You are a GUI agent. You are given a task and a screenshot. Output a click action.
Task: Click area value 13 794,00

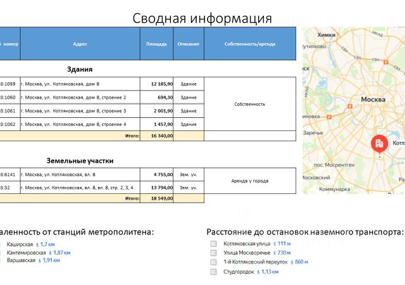162,187
